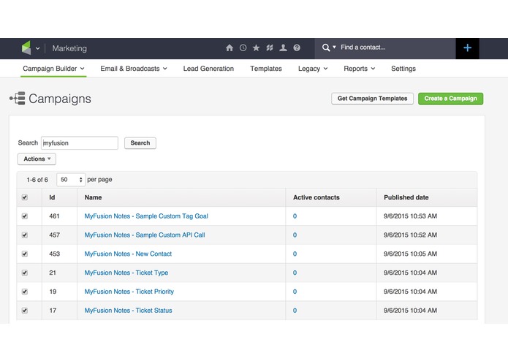The image size is (508, 361).
Task: Open the Actions dropdown button
Action: pos(37,159)
